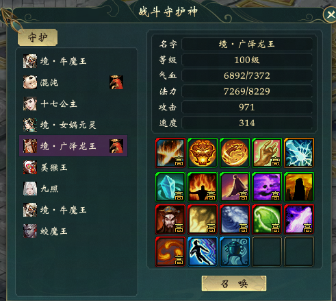Click the bearded emperor portrait skill icon
Viewport: 336px width, 301px height.
[170, 219]
